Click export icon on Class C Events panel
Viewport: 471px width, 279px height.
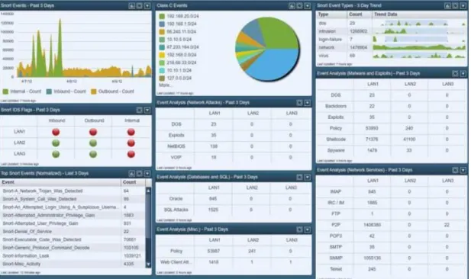[x=292, y=5]
